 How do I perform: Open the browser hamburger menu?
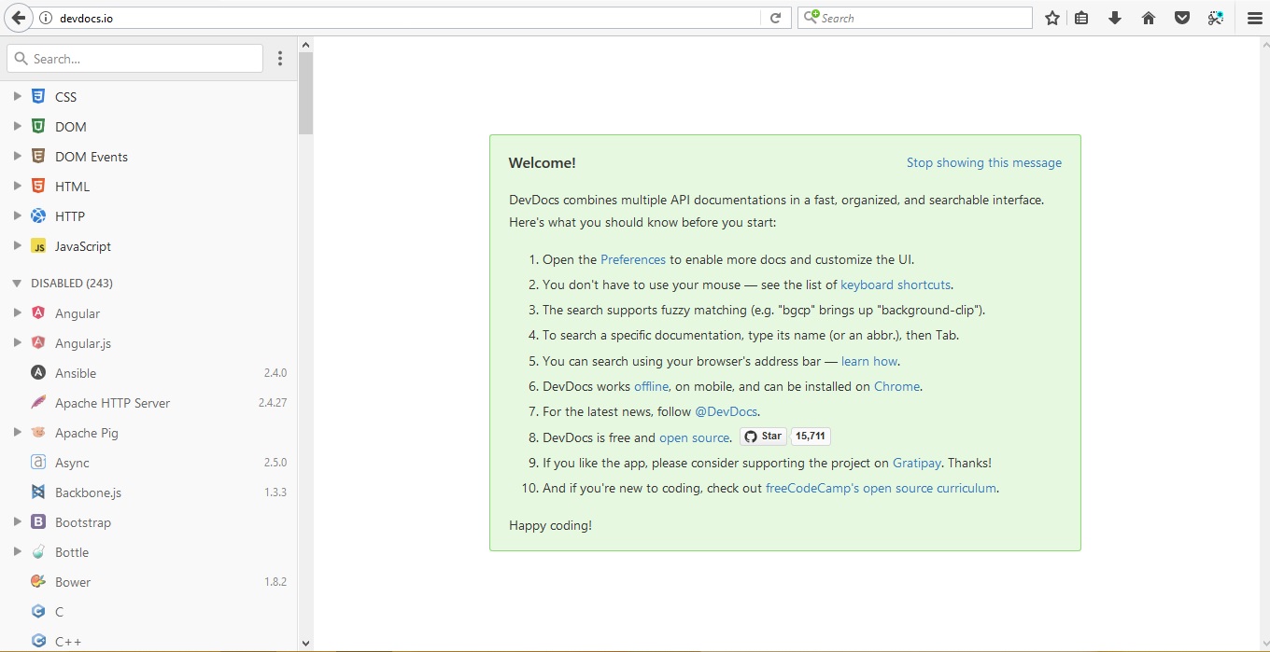click(1254, 18)
